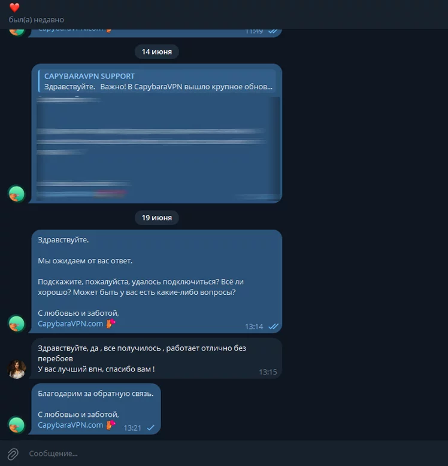Viewport: 448px width, 466px height.
Task: Focus the Сообщение... message input field
Action: tap(232, 453)
